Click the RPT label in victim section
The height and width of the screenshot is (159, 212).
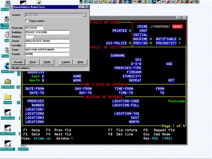[x=171, y=81]
